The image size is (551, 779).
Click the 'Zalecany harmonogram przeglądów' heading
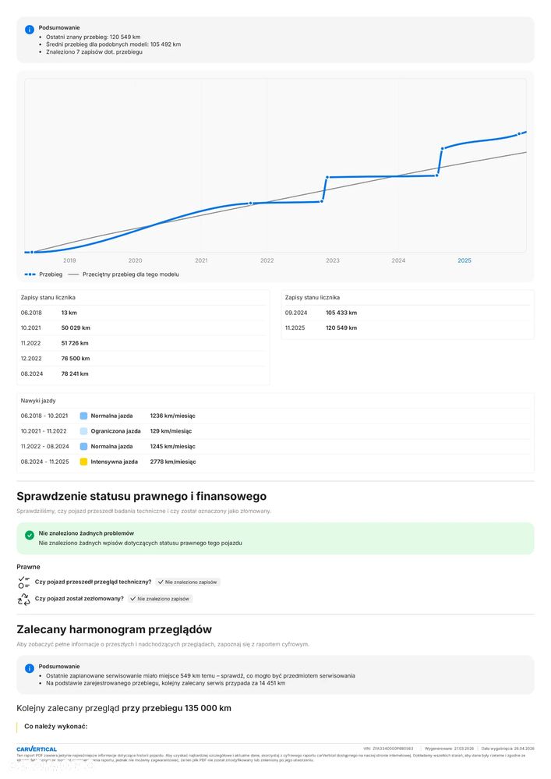pyautogui.click(x=114, y=629)
